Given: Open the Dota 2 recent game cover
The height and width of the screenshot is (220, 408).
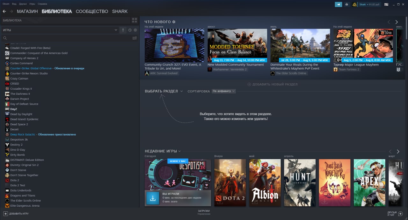Looking at the screenshot, I should tap(230, 183).
